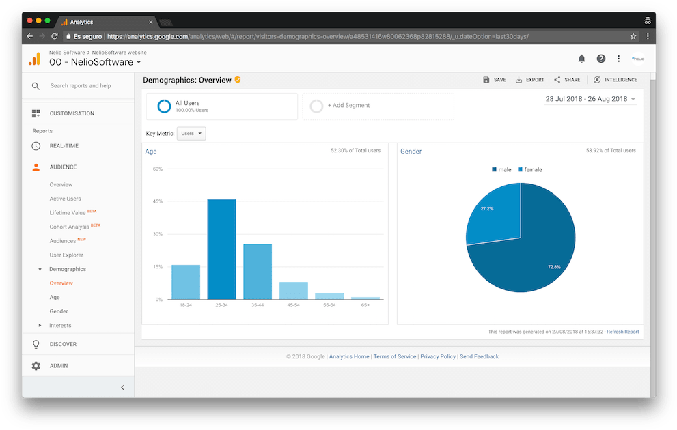The width and height of the screenshot is (677, 430).
Task: Click the 25-34 age bar in chart
Action: coord(221,249)
